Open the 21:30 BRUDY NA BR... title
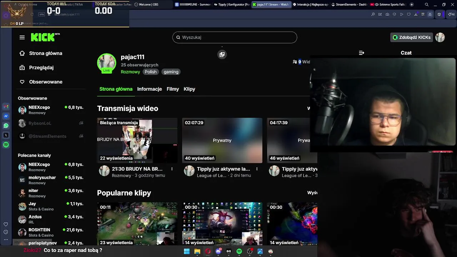The width and height of the screenshot is (457, 257). (137, 169)
